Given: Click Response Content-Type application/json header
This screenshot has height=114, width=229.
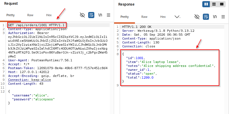Looking at the screenshot, I should pyautogui.click(x=151, y=38).
